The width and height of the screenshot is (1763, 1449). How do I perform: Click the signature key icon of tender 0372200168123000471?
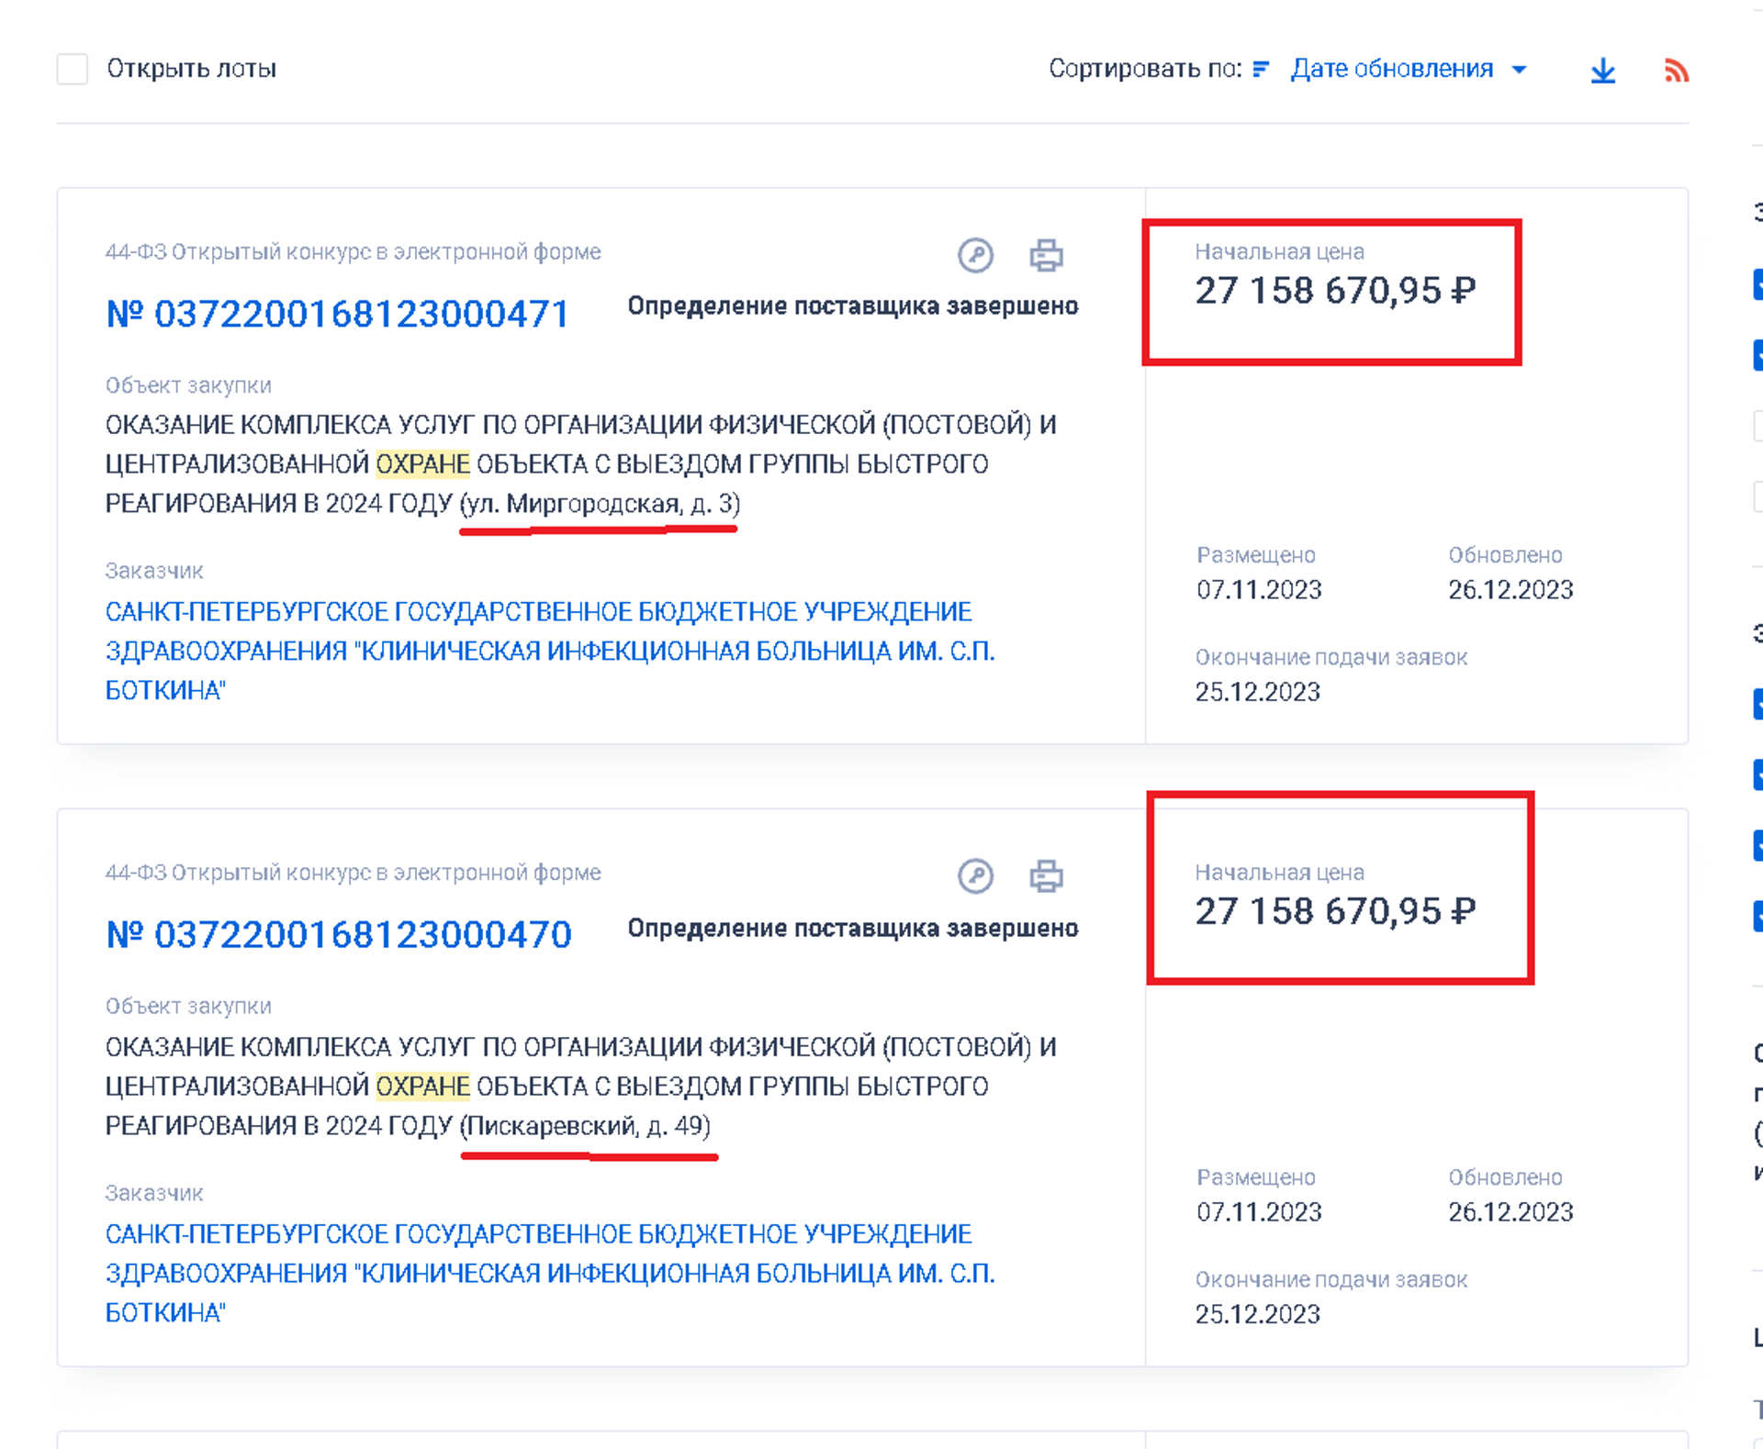pos(975,255)
